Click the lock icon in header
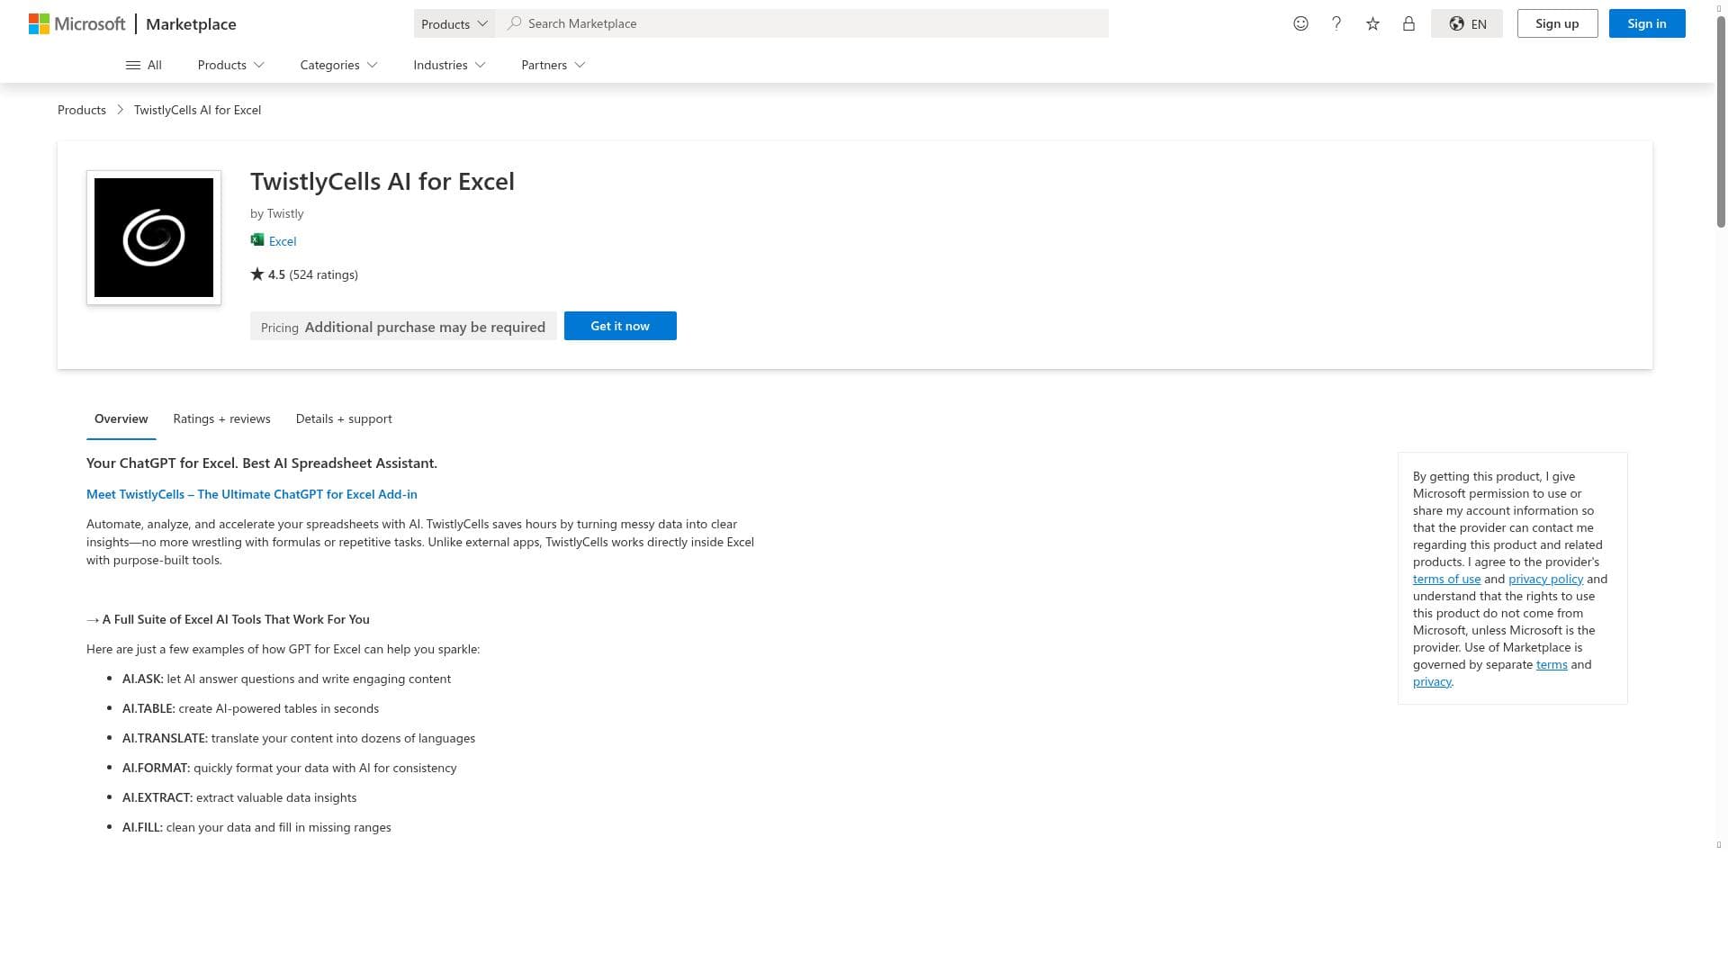1728x972 pixels. tap(1408, 23)
